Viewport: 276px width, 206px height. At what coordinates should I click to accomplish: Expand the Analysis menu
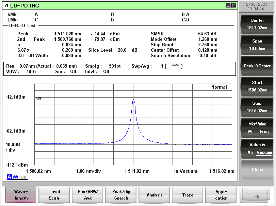tap(155, 195)
